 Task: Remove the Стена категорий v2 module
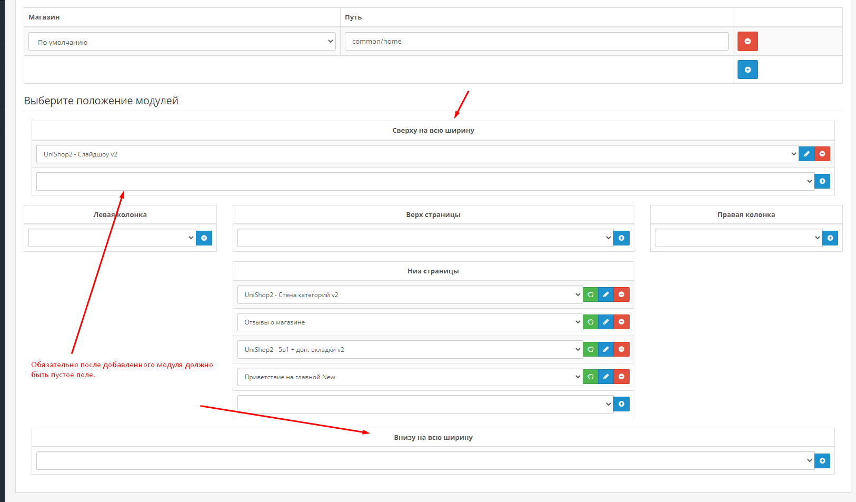622,294
